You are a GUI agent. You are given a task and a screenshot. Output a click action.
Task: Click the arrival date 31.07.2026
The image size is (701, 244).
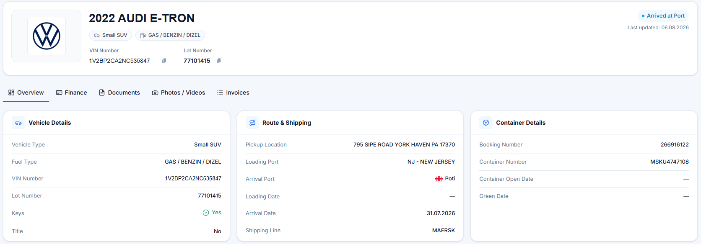(x=441, y=213)
